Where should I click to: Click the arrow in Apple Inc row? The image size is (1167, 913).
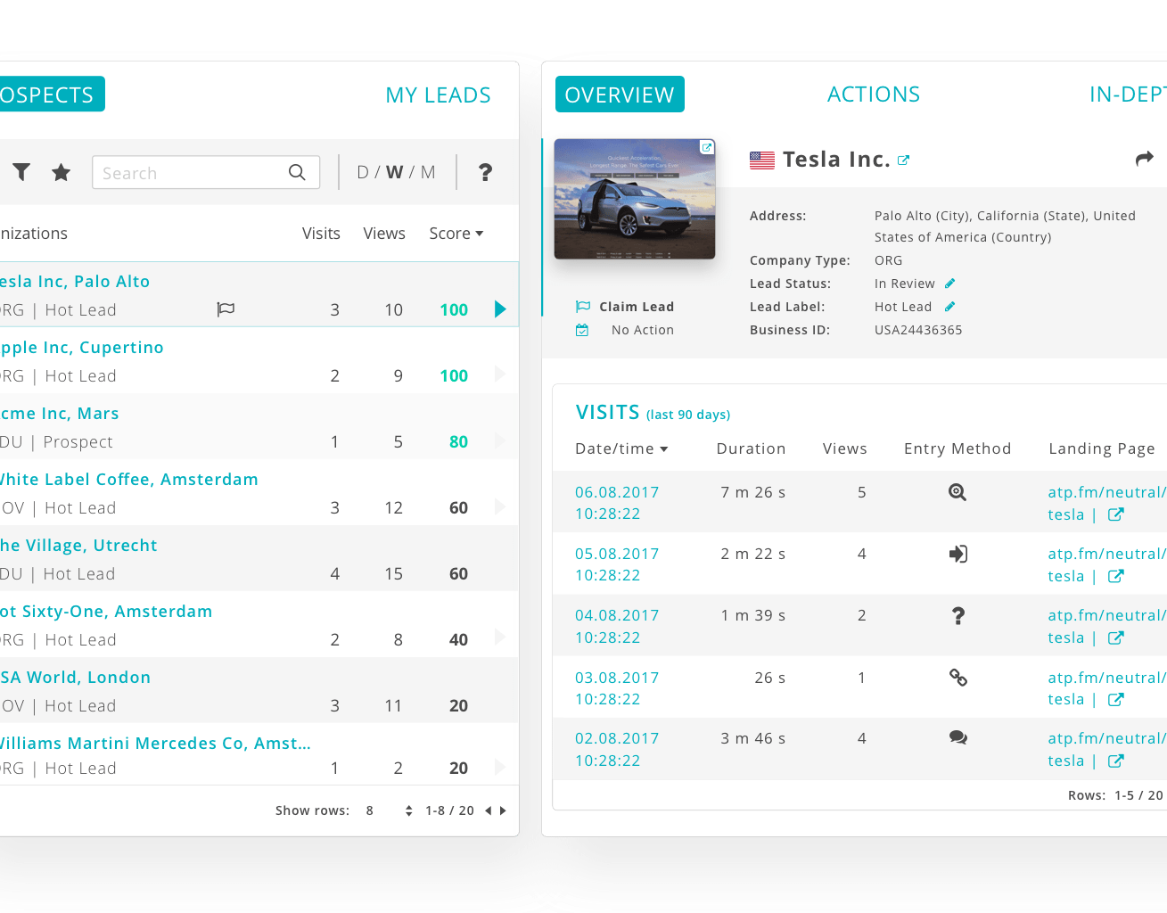point(500,374)
